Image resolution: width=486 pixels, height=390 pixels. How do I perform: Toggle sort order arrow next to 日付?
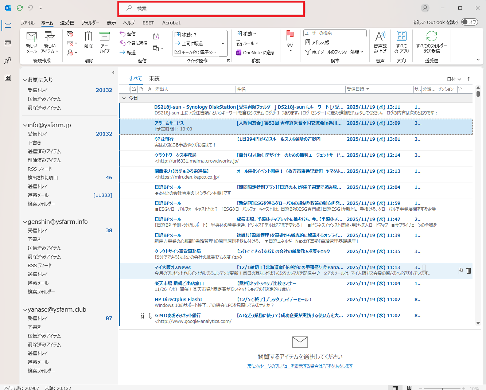tap(469, 79)
